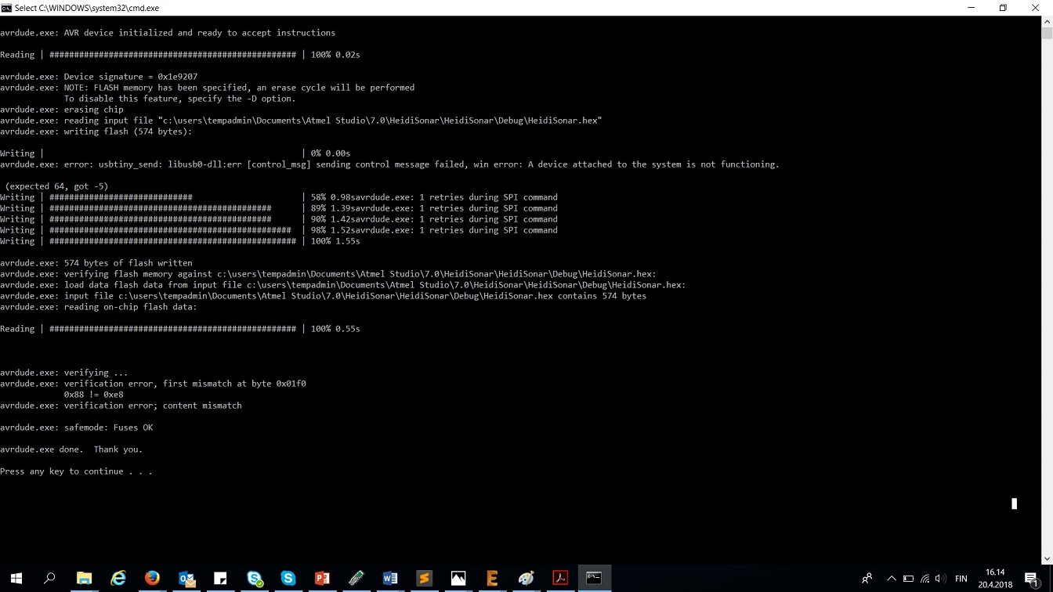Viewport: 1053px width, 592px height.
Task: Open Photos app from taskbar
Action: pyautogui.click(x=458, y=579)
